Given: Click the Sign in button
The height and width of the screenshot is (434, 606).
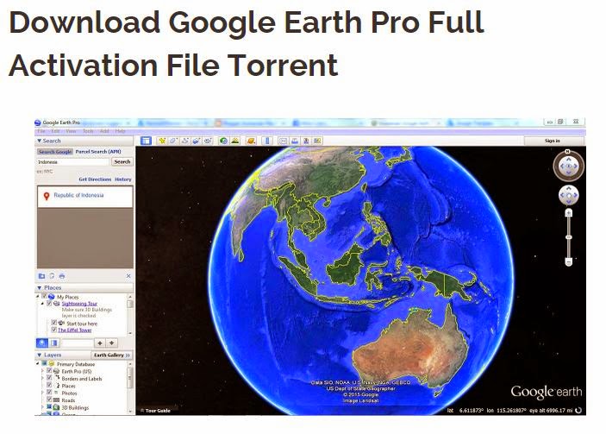Looking at the screenshot, I should pos(553,141).
